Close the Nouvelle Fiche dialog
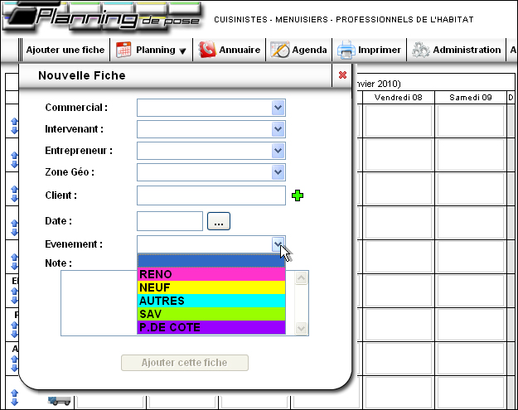Image resolution: width=518 pixels, height=410 pixels. tap(343, 75)
